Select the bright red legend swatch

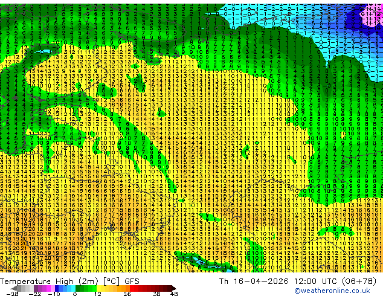pos(132,288)
